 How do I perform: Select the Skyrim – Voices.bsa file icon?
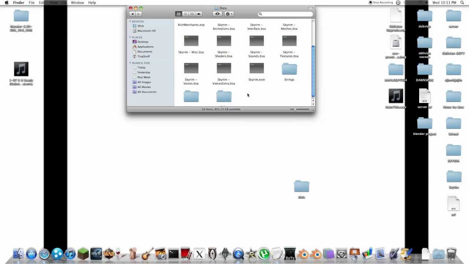tap(191, 69)
